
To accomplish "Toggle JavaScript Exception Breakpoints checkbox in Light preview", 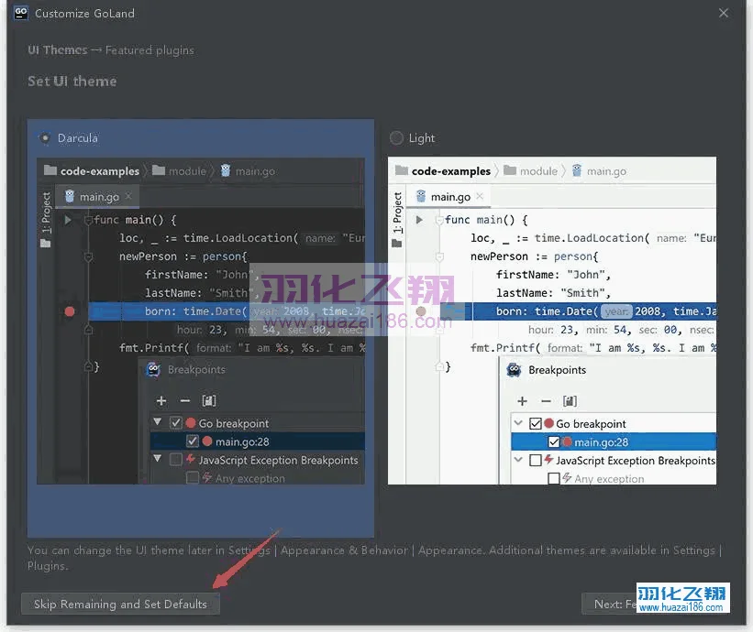I will click(x=536, y=461).
